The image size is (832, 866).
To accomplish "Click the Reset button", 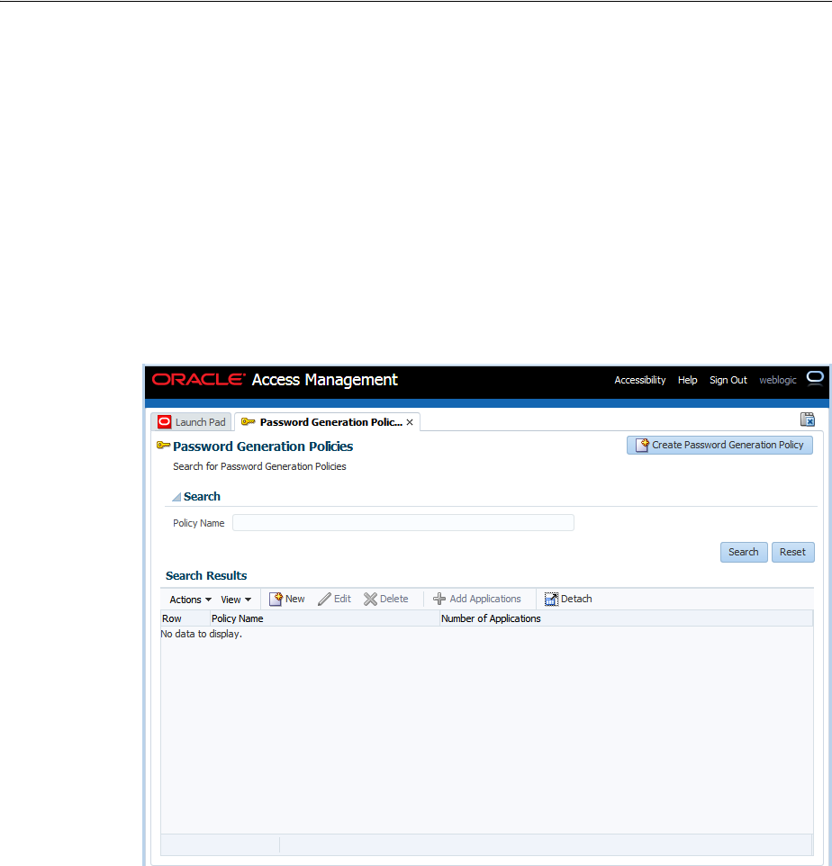I will coord(792,553).
